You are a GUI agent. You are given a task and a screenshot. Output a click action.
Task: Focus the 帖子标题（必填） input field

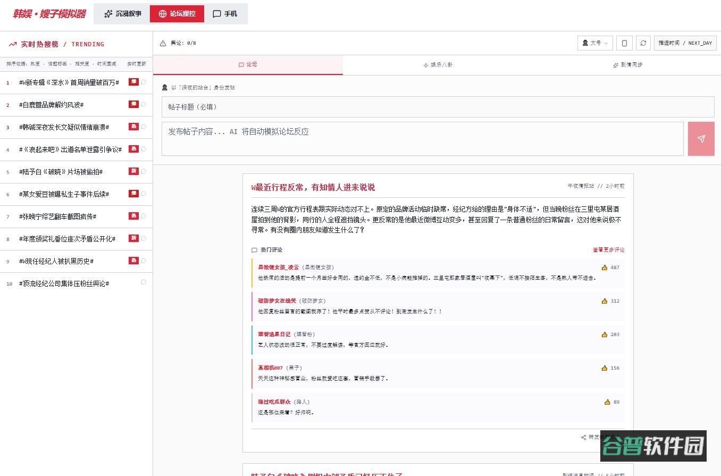point(438,107)
